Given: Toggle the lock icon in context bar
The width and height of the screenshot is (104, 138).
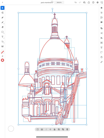Looking at the screenshot, I should pyautogui.click(x=54, y=129).
